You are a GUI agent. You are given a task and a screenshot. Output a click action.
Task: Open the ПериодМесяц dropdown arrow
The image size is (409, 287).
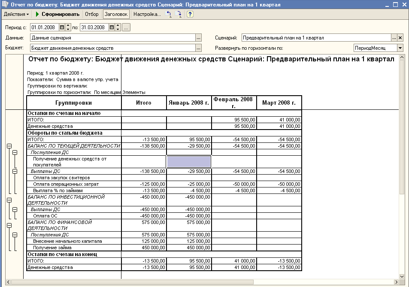tap(400, 48)
